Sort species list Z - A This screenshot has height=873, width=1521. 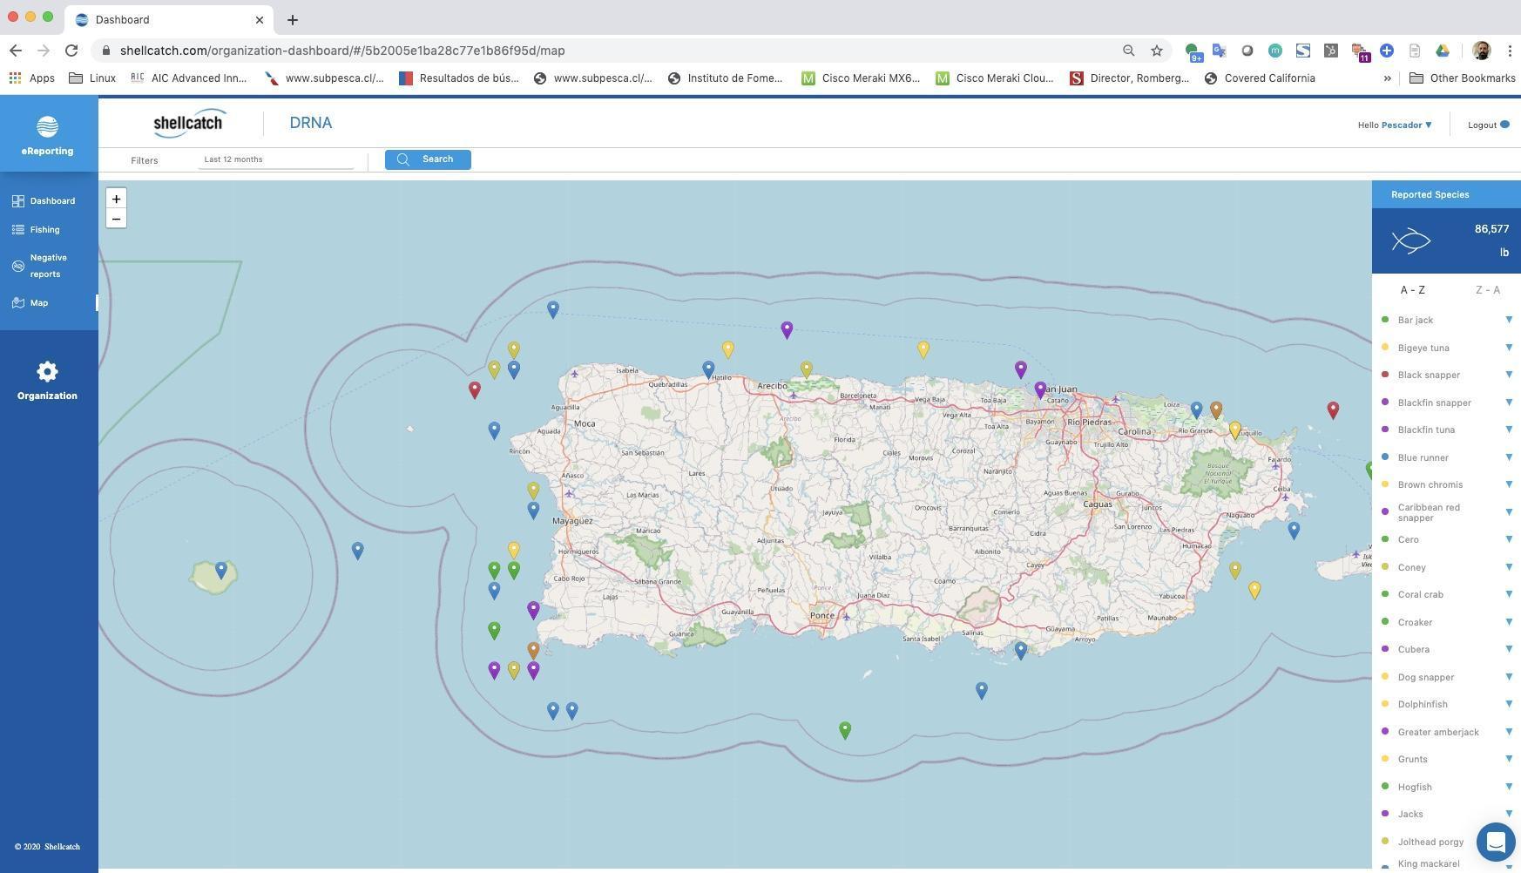[x=1487, y=290]
